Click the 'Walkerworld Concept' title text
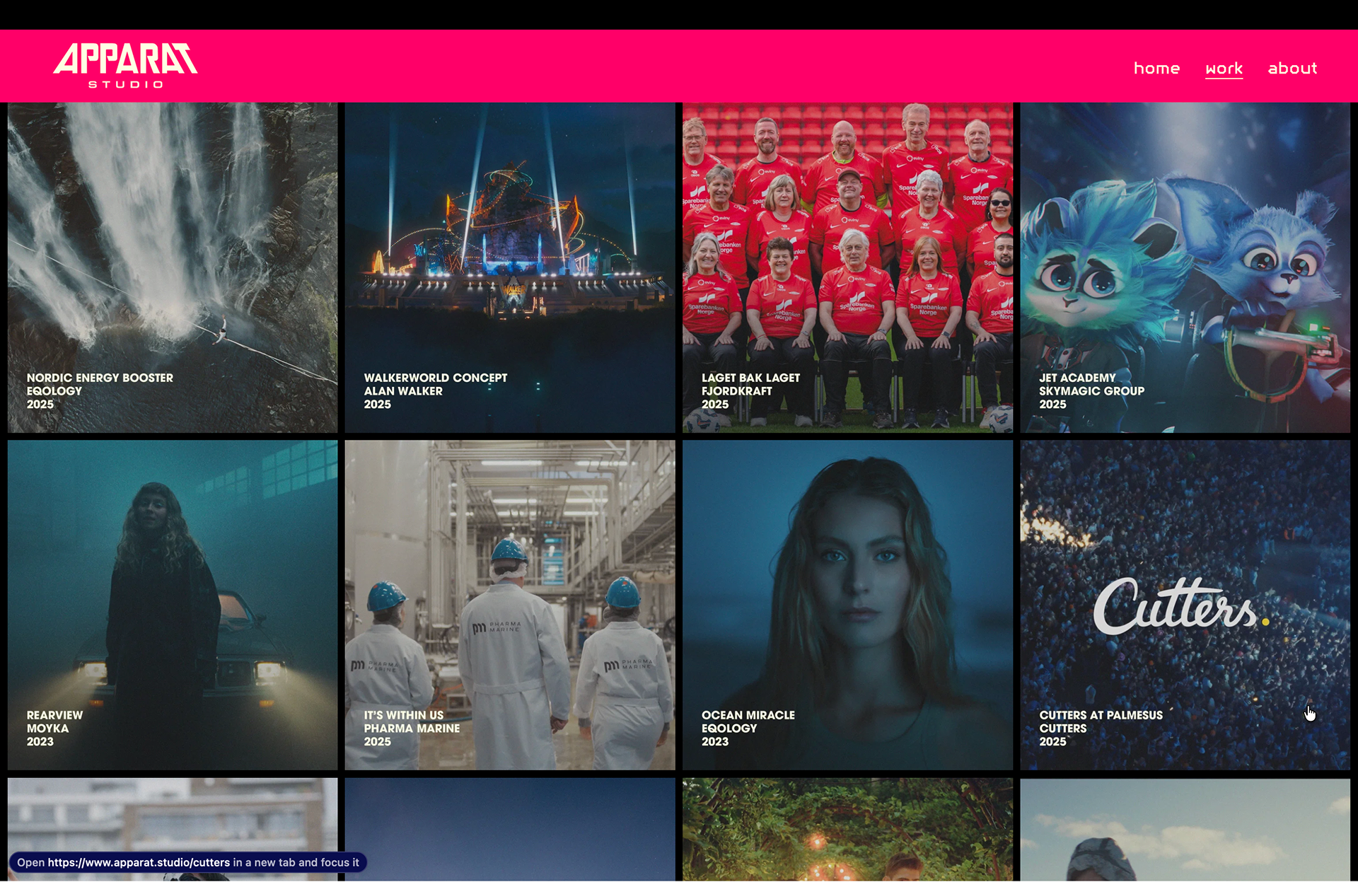This screenshot has width=1358, height=882. click(x=435, y=378)
